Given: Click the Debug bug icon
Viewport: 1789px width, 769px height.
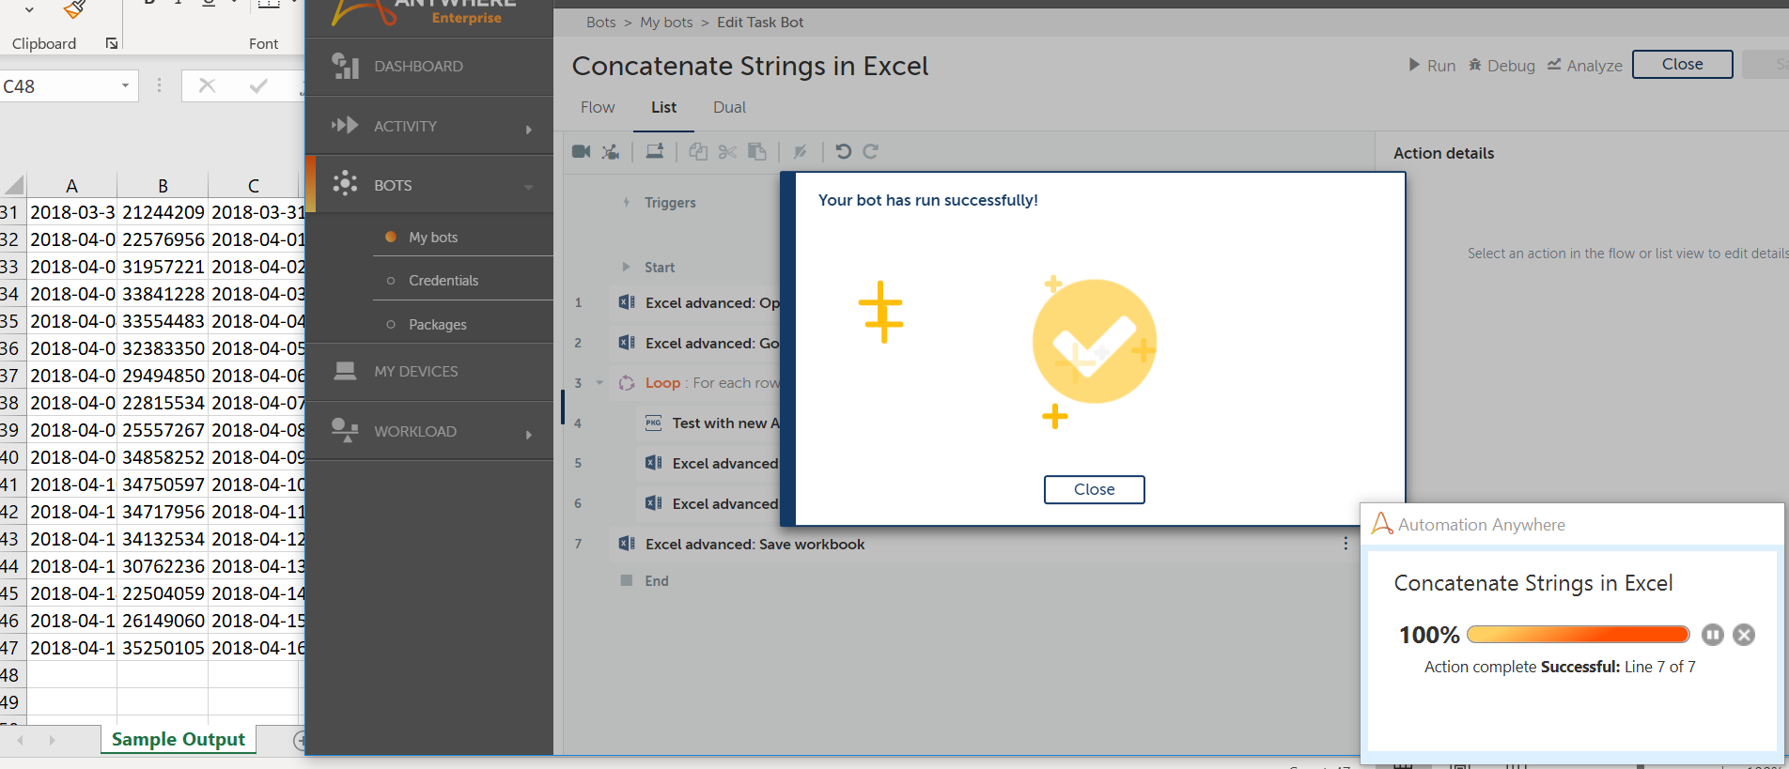Looking at the screenshot, I should 1476,65.
